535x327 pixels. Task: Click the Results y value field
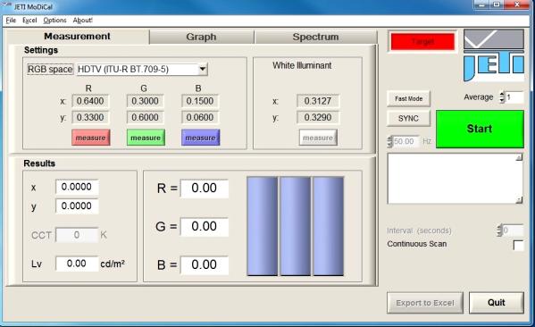(77, 206)
